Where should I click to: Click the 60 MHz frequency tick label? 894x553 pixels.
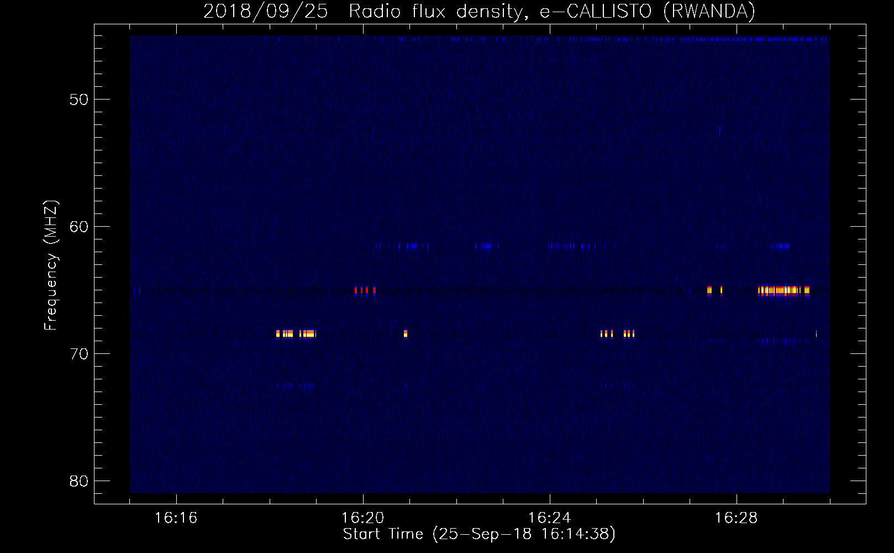(x=79, y=227)
